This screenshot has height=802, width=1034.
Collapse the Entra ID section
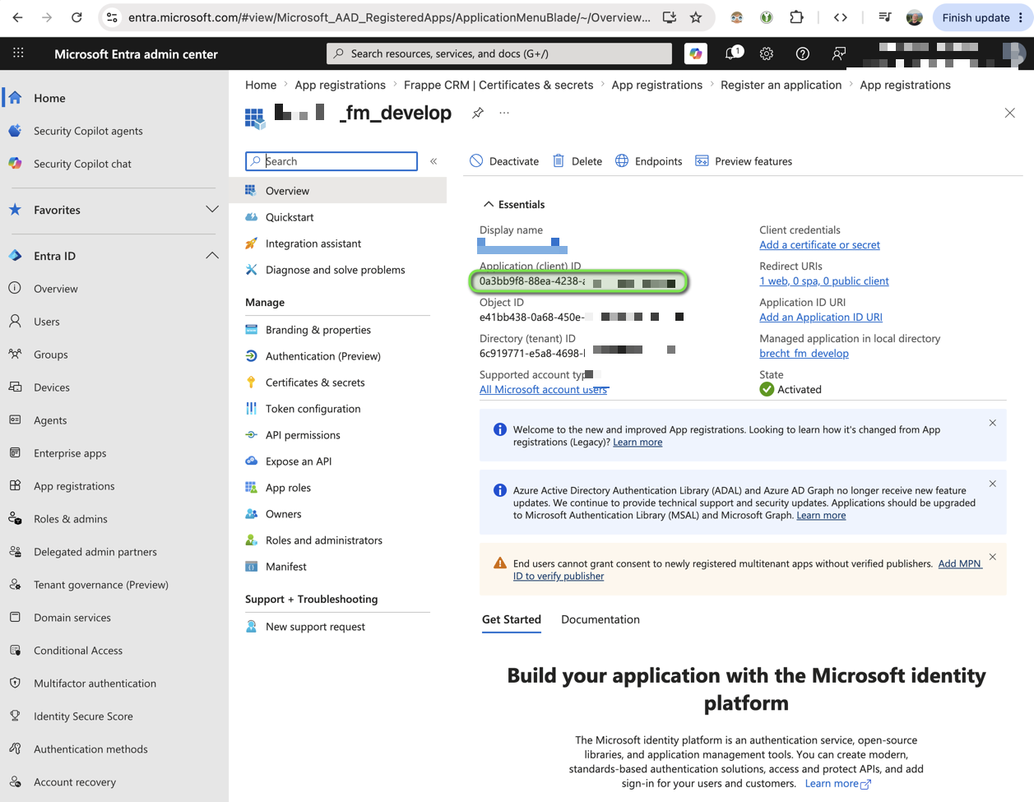[211, 256]
